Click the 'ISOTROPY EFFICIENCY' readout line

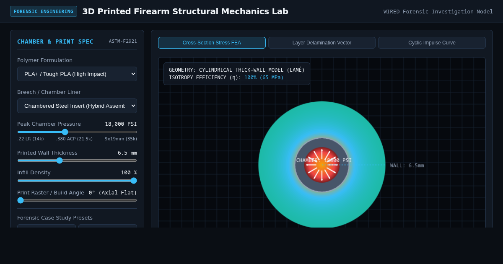tap(226, 78)
